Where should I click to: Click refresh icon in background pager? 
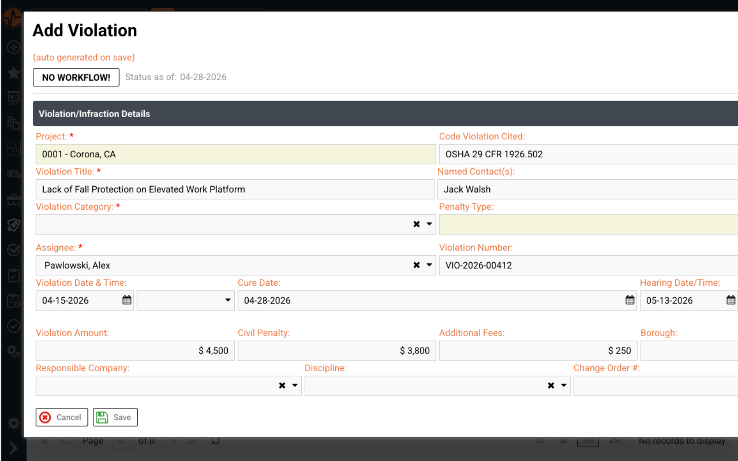215,441
